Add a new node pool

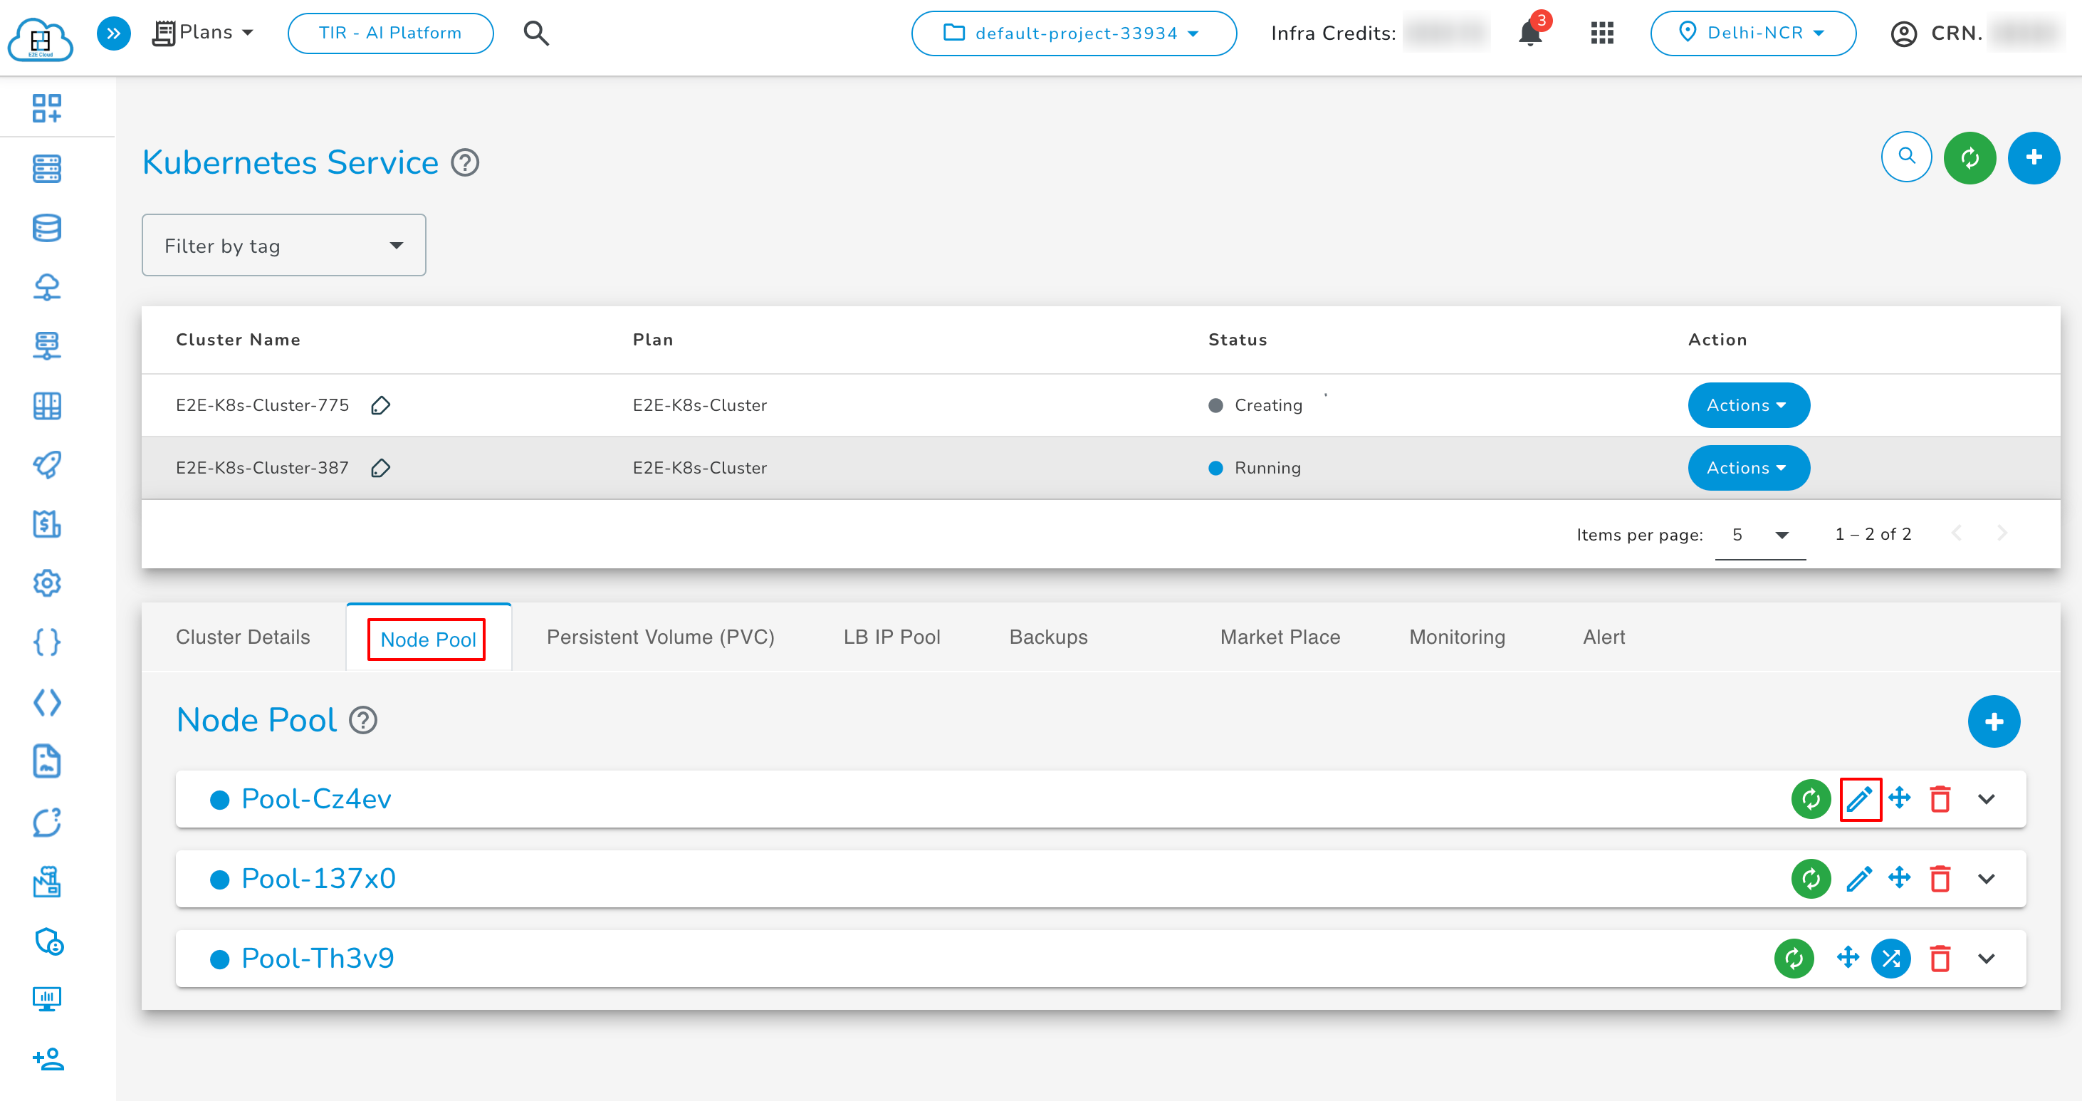pos(1994,721)
